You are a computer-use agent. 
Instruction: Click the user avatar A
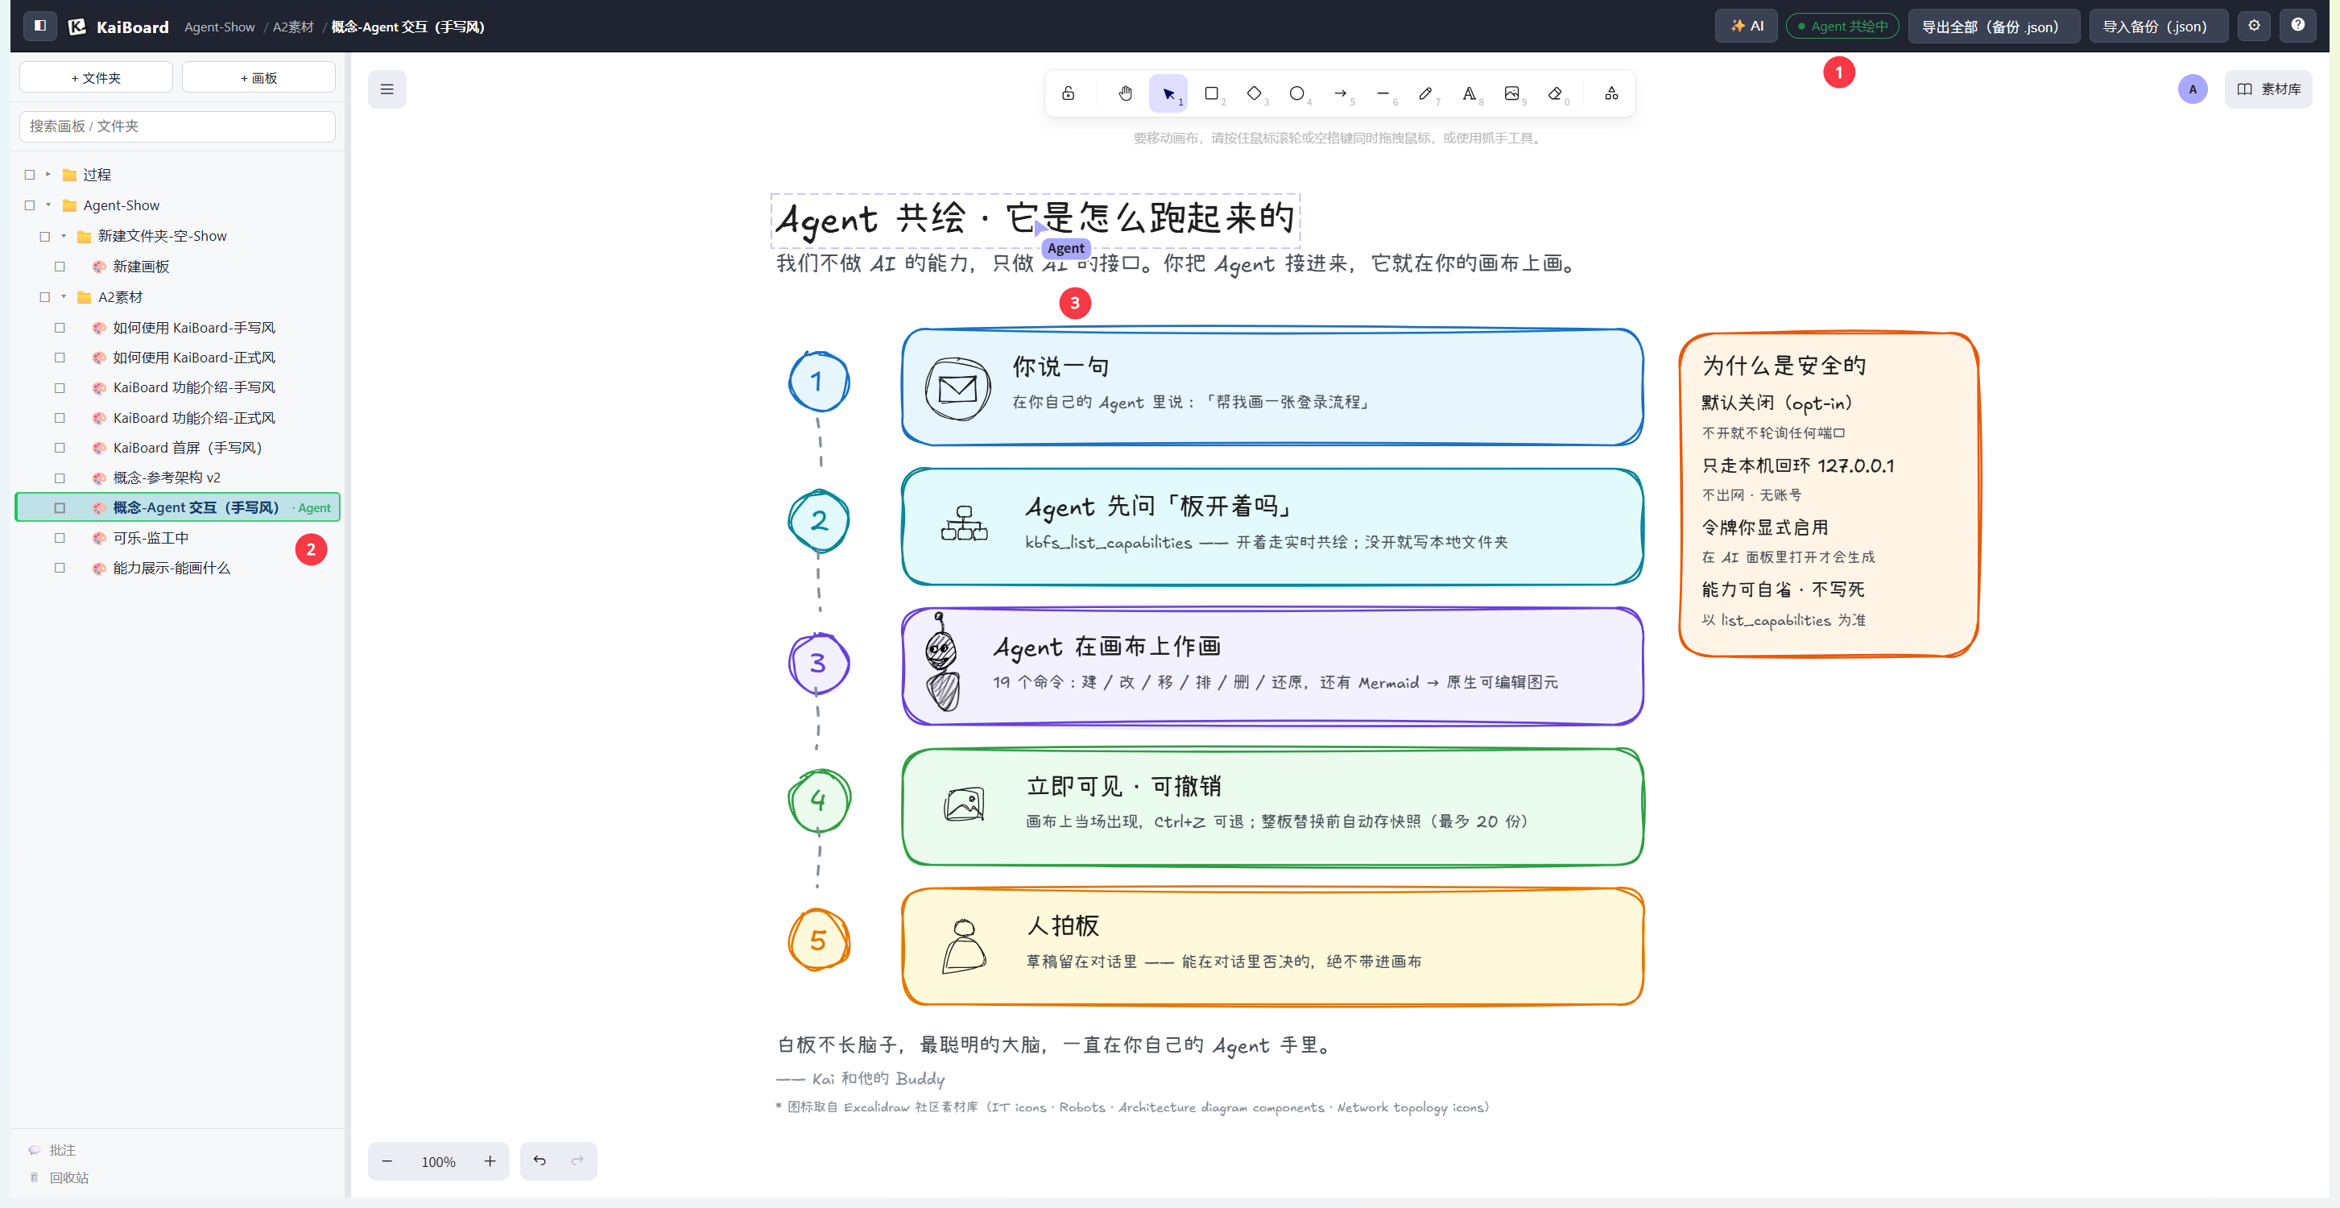click(2193, 89)
